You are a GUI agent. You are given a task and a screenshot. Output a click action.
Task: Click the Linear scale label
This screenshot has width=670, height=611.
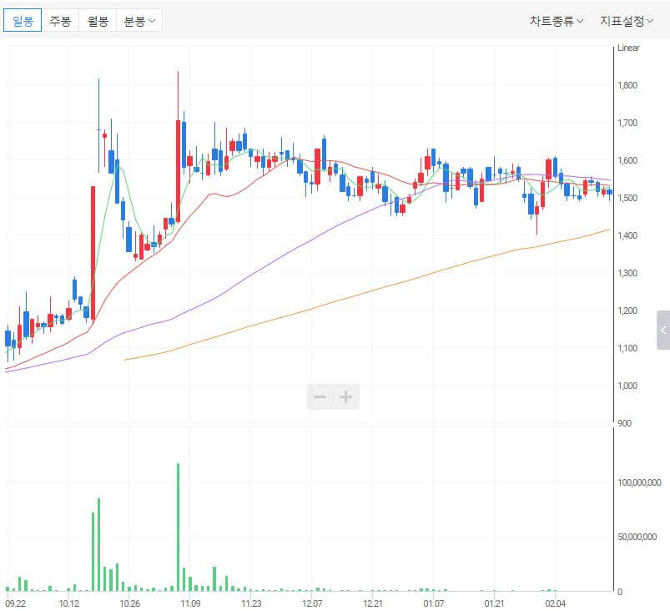[628, 48]
